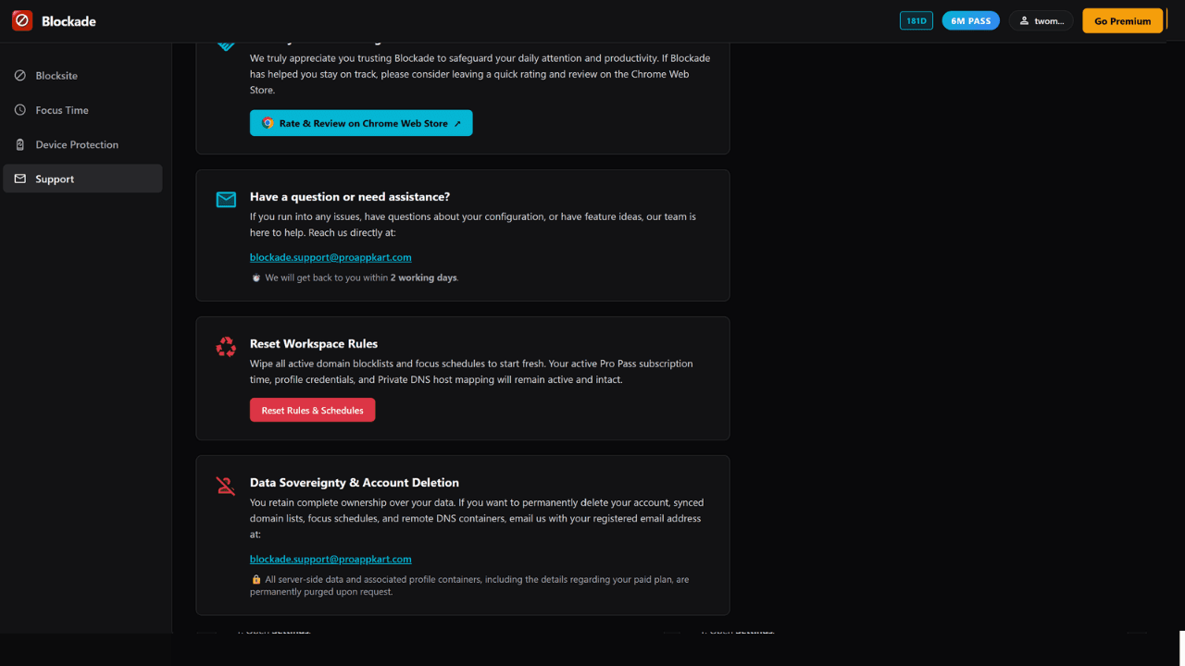Click the red recycle Reset Workspace icon
The height and width of the screenshot is (666, 1185).
coord(226,347)
